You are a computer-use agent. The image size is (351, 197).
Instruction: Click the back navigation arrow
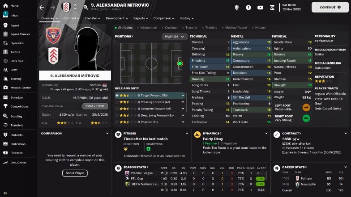[42, 7]
